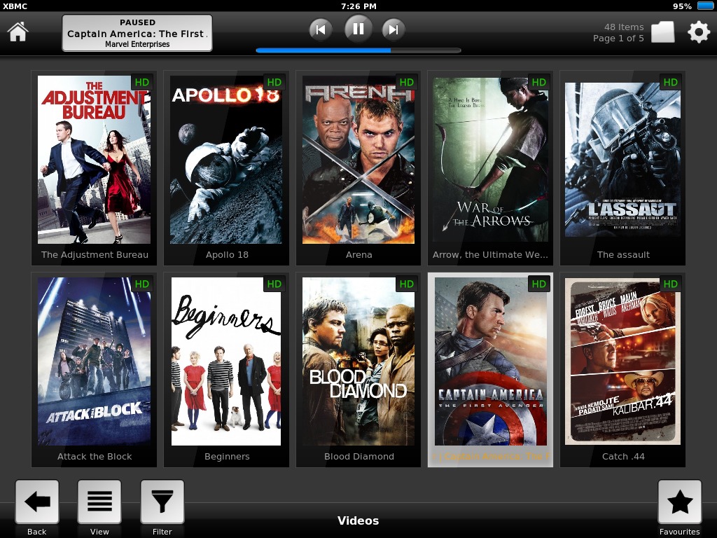Select the L'Assaut movie poster

tap(622, 160)
